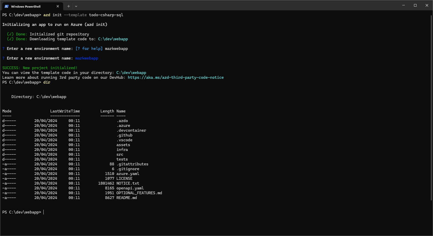Click the tests directory name
Image resolution: width=433 pixels, height=236 pixels.
pos(122,159)
